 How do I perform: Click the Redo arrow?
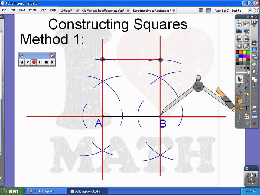[x=247, y=122]
